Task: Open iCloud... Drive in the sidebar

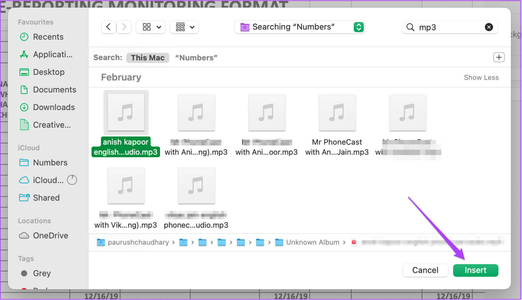Action: (x=41, y=180)
